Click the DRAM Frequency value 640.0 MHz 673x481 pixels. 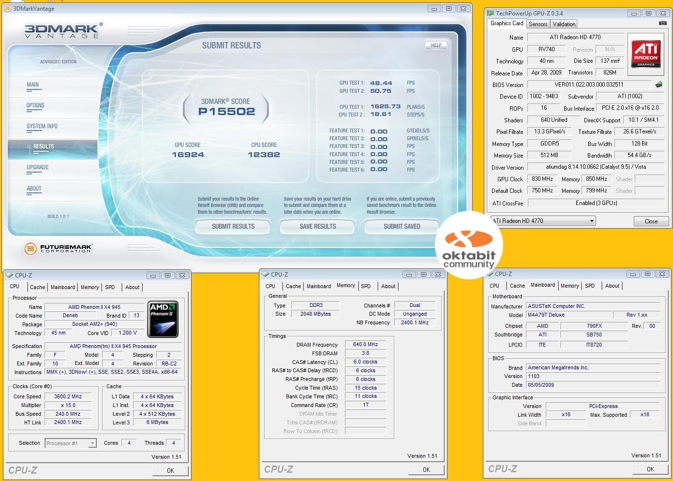(x=365, y=345)
